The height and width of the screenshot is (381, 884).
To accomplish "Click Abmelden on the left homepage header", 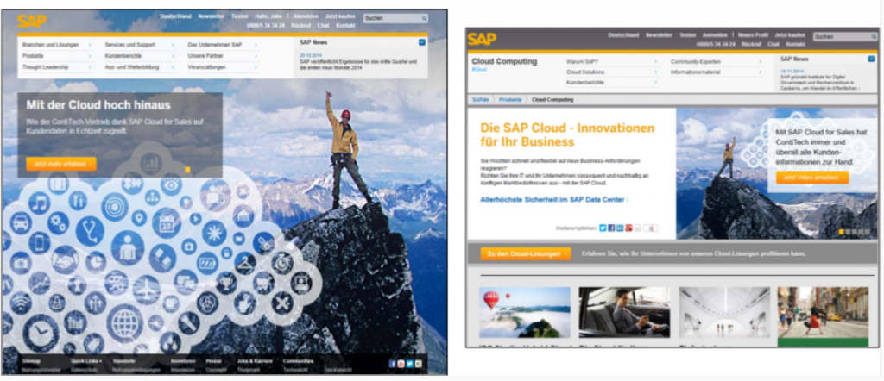I will [306, 16].
